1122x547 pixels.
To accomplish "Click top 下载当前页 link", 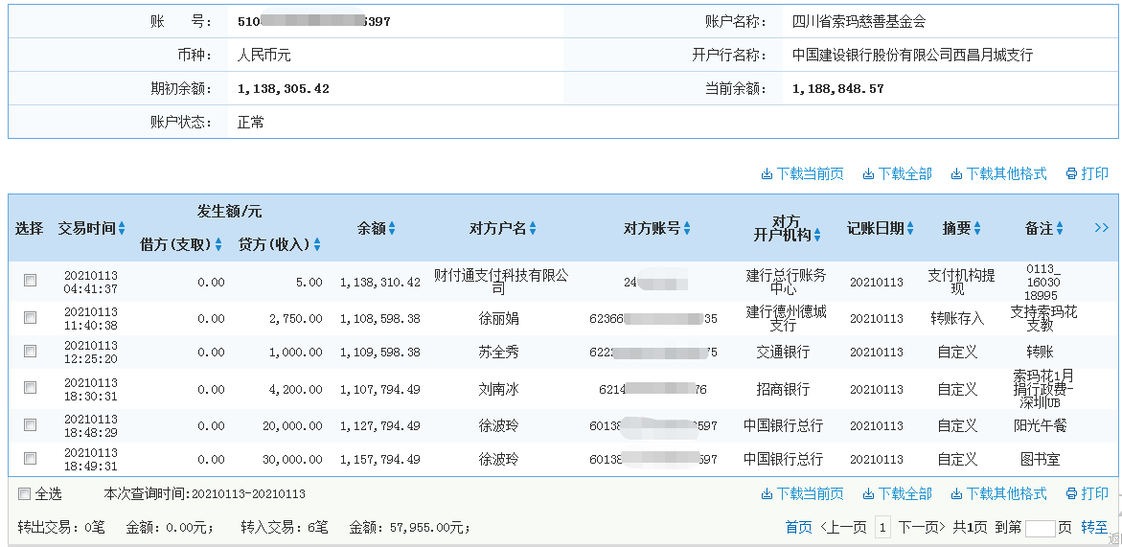I will pyautogui.click(x=802, y=173).
